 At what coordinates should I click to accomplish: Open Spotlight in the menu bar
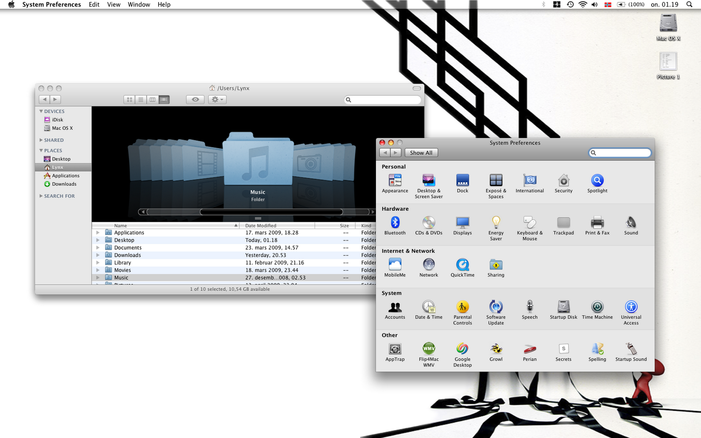click(689, 4)
